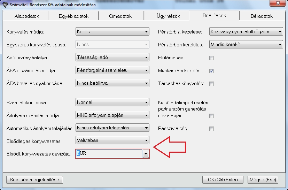Expand the Könyvelés módja dropdown
Viewport: 288px width, 190px height.
[x=112, y=32]
